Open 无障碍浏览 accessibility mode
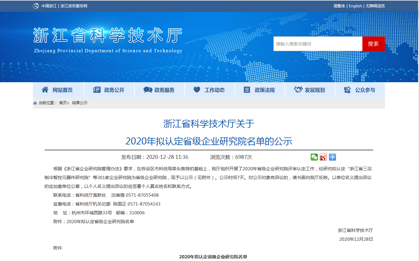The width and height of the screenshot is (419, 261). pyautogui.click(x=375, y=6)
